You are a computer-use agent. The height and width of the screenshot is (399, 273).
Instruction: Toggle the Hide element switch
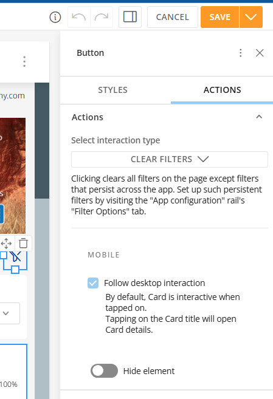[104, 370]
